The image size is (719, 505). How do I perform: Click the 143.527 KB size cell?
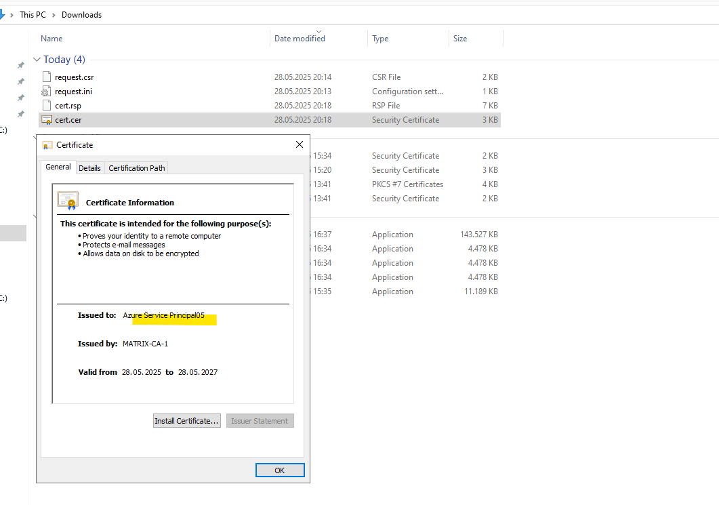click(478, 235)
